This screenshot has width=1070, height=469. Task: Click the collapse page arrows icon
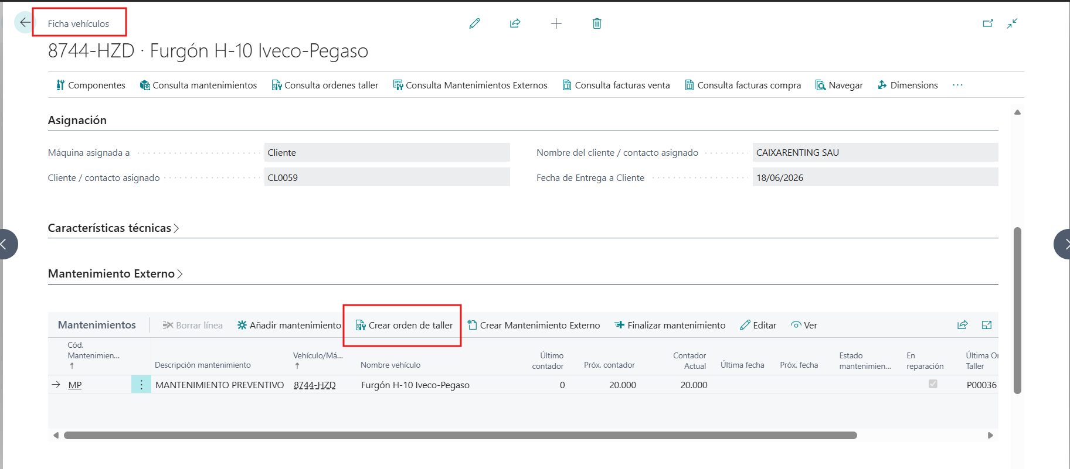1012,23
